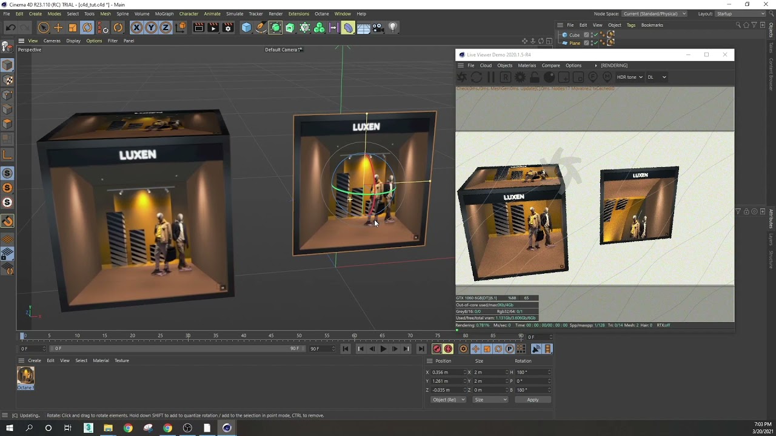Screen dimensions: 776x436
Task: Toggle Record Active Objects keyframe button
Action: [x=436, y=349]
